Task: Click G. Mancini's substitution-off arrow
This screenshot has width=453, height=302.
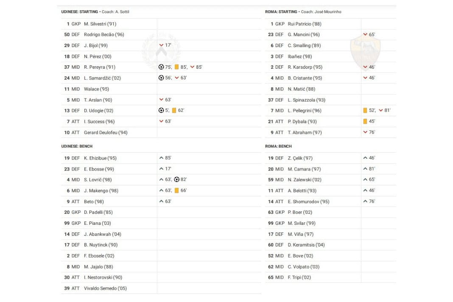Action: (365, 34)
